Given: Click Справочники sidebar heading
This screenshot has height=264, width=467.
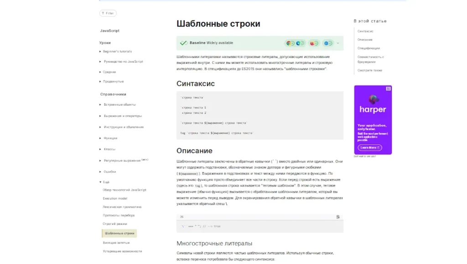Looking at the screenshot, I should point(113,94).
